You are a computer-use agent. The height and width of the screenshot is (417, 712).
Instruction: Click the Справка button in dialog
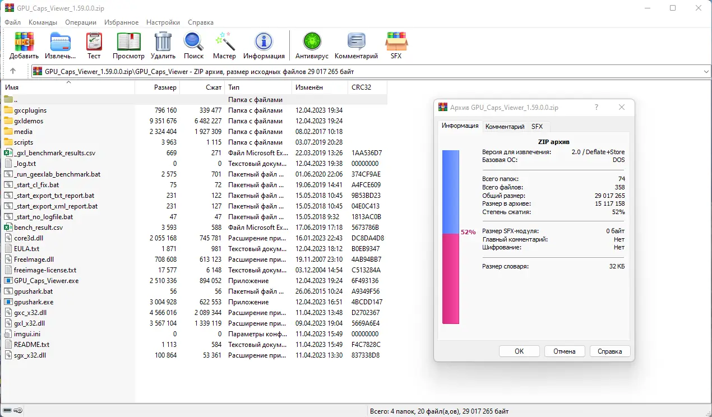point(610,351)
